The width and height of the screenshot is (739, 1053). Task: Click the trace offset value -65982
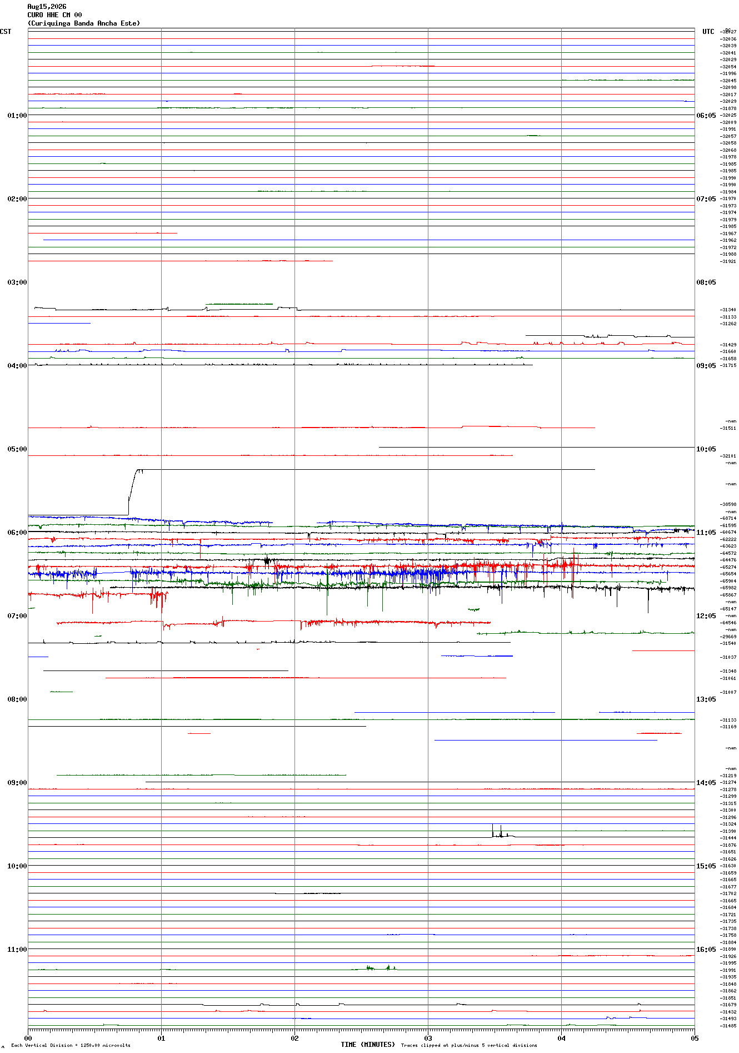pyautogui.click(x=728, y=588)
